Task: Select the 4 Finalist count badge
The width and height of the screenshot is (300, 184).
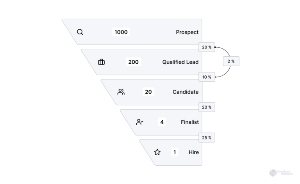Action: click(x=162, y=122)
